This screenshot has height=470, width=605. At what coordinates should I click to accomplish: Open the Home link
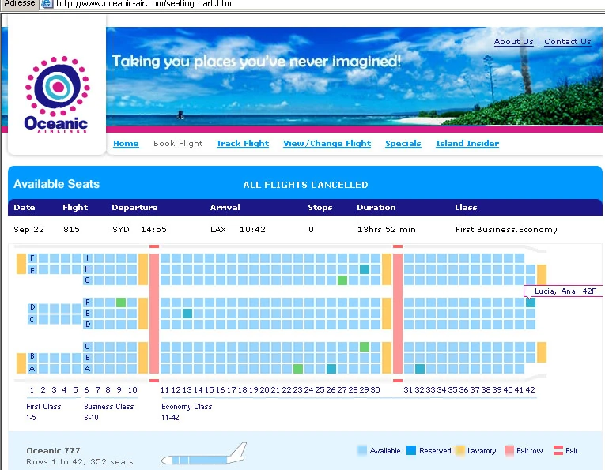(126, 143)
